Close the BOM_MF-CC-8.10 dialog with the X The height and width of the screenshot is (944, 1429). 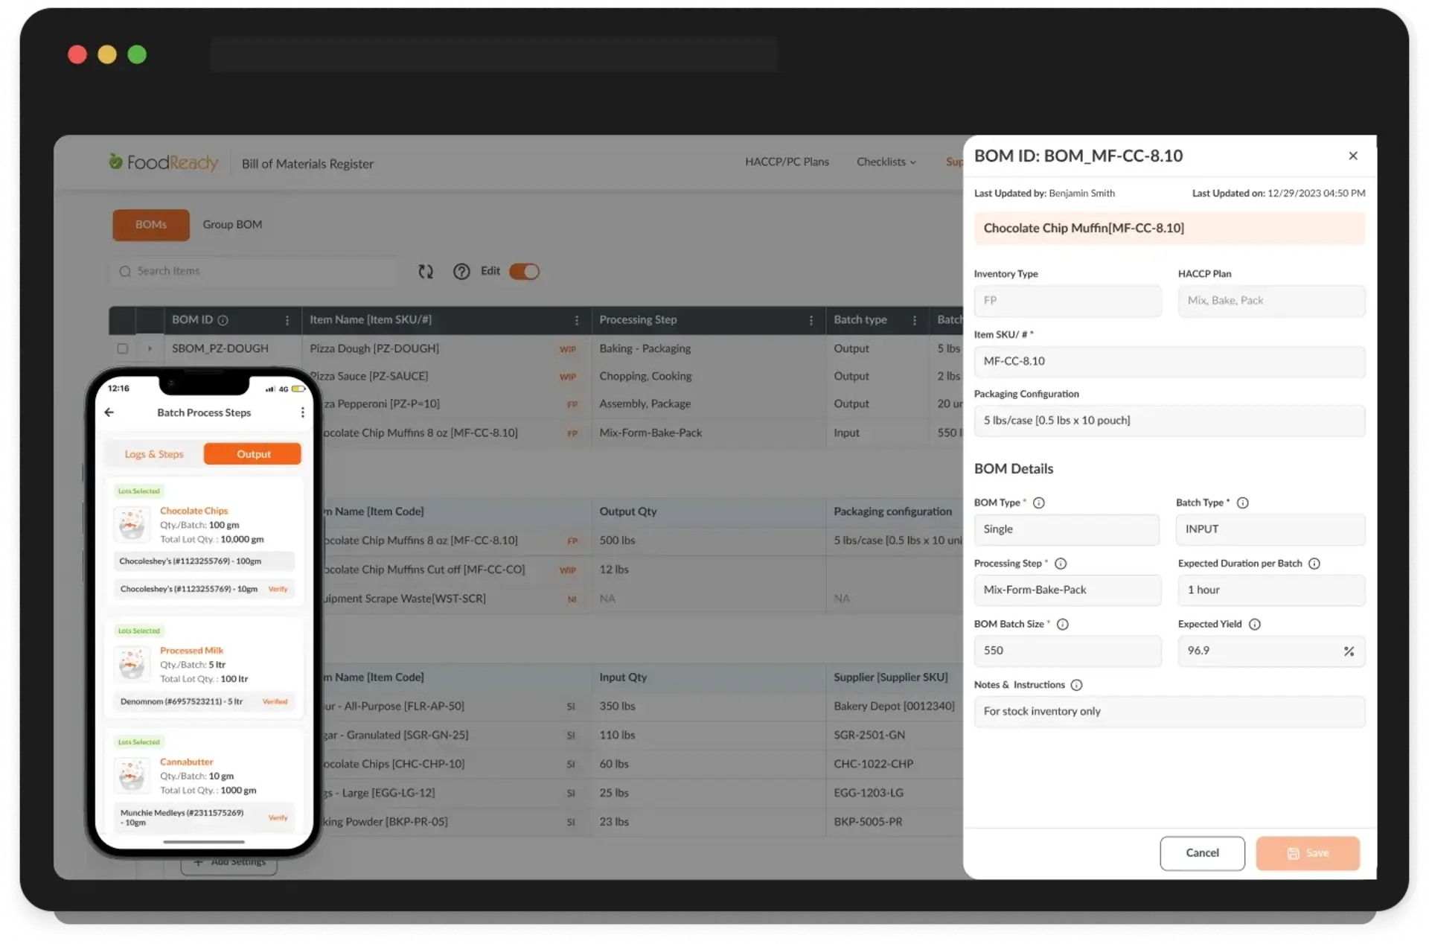pos(1352,156)
